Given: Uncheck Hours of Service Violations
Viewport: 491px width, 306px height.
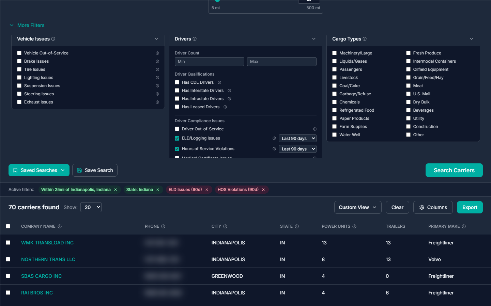Looking at the screenshot, I should (177, 149).
